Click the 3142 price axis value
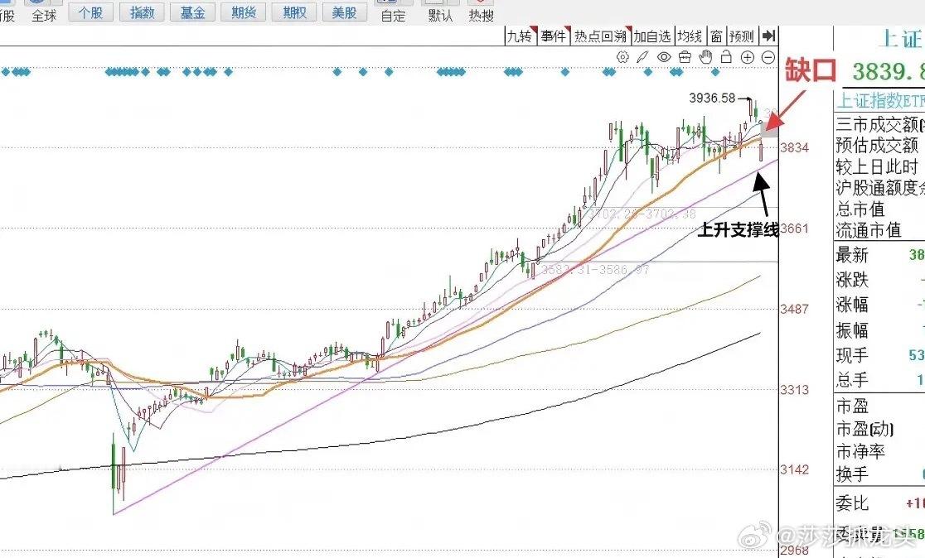This screenshot has width=925, height=558. (795, 469)
